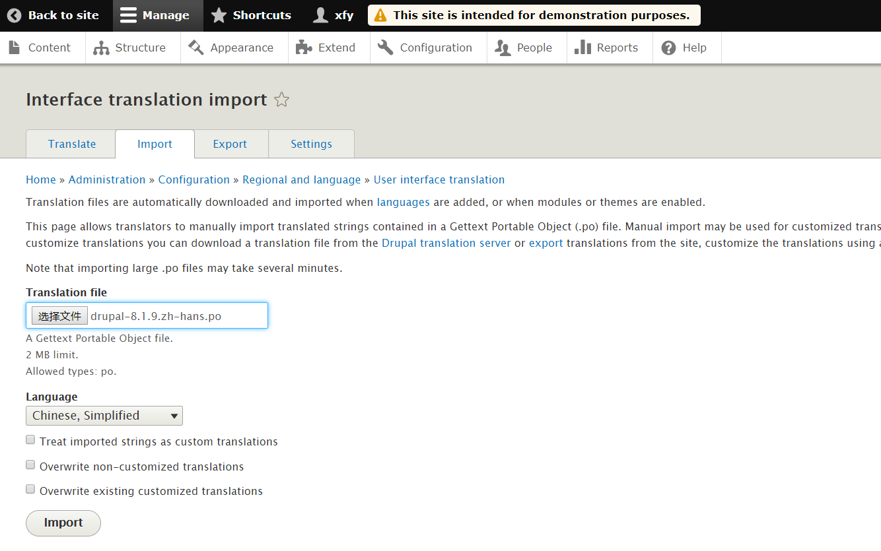Click the 选择文件 file picker
The height and width of the screenshot is (551, 881).
[x=59, y=315]
